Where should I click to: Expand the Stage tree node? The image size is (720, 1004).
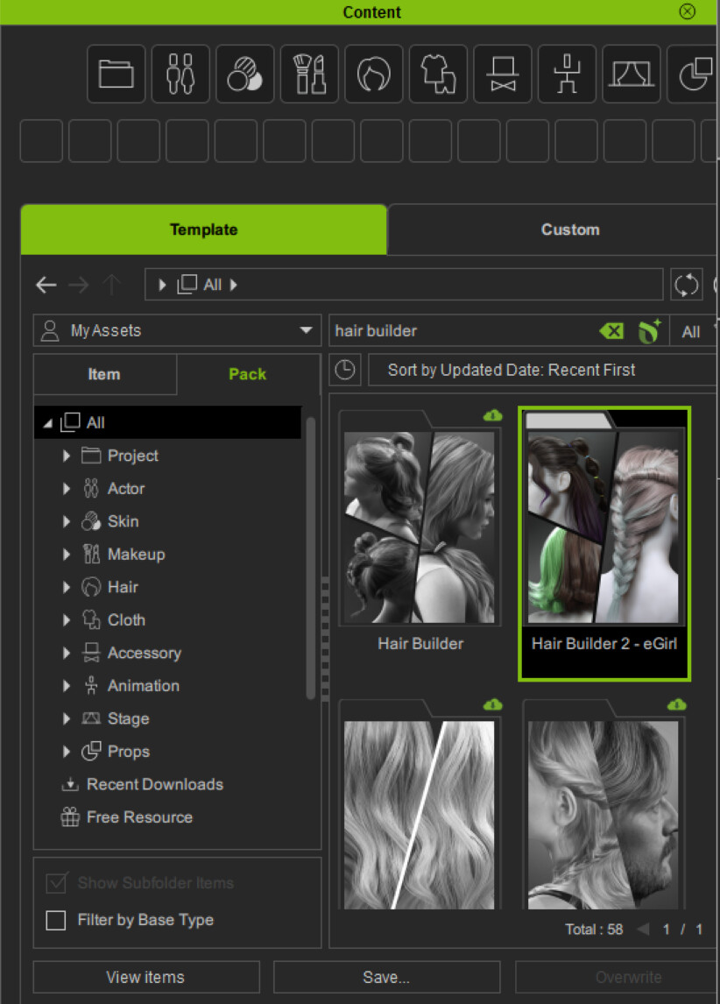click(67, 718)
